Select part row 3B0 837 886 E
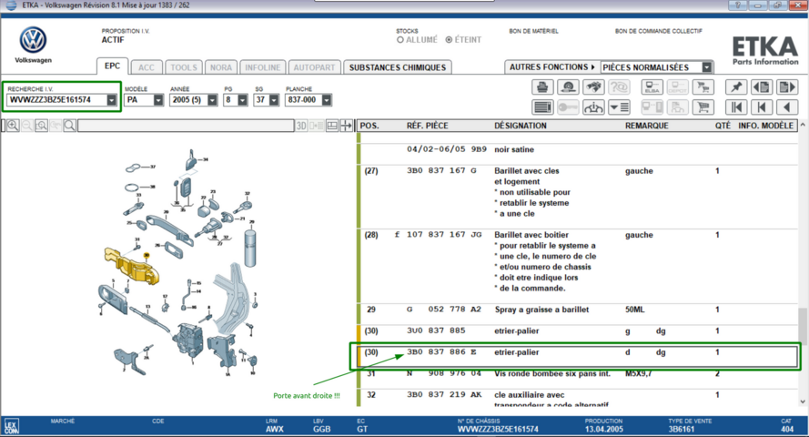This screenshot has height=437, width=809. click(578, 357)
